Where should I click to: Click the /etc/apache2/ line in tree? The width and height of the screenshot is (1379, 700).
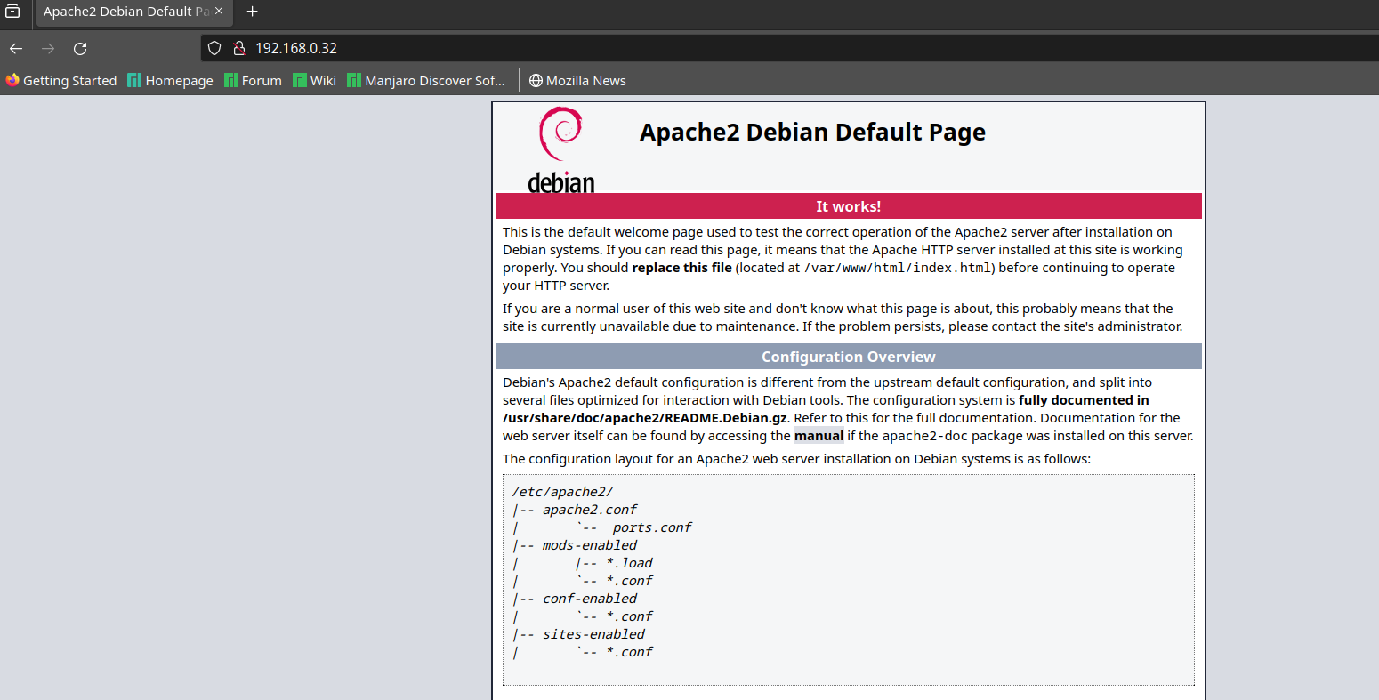pos(562,492)
